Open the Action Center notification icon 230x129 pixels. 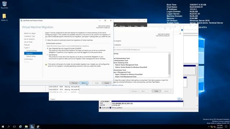tap(226, 126)
